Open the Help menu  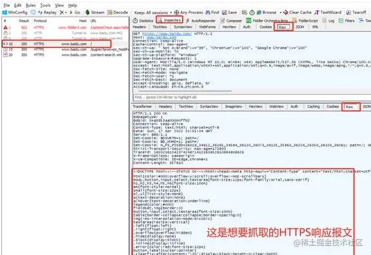pos(73,5)
